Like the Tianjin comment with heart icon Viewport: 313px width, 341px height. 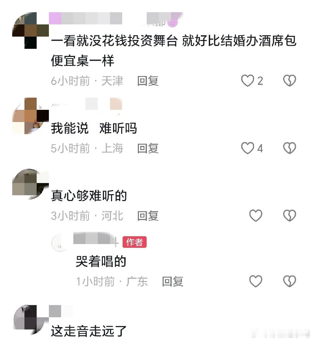[x=247, y=81]
